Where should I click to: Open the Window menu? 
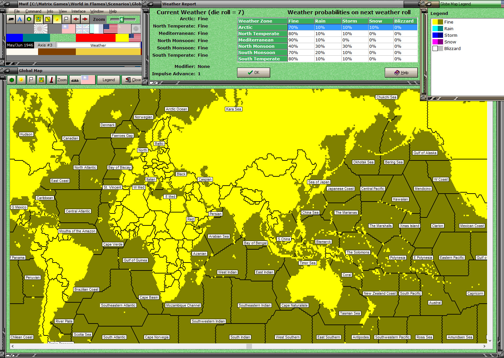pyautogui.click(x=97, y=11)
